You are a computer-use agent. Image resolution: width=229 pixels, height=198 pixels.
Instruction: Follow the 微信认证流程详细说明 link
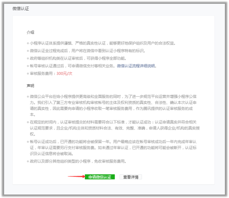coord(136,66)
